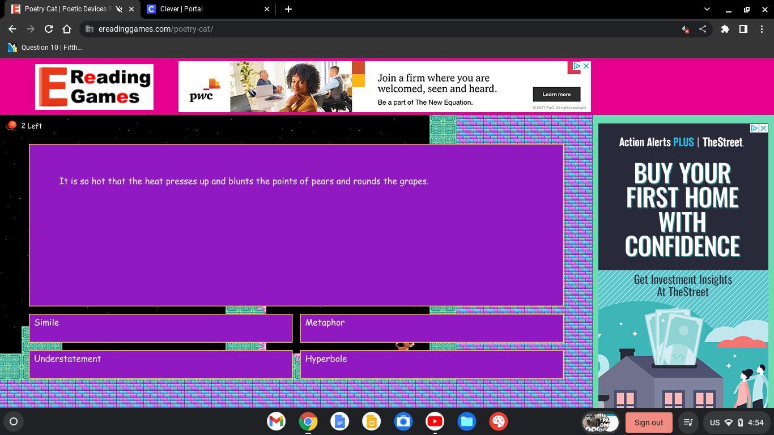Open the US keyboard input selector

tap(715, 423)
